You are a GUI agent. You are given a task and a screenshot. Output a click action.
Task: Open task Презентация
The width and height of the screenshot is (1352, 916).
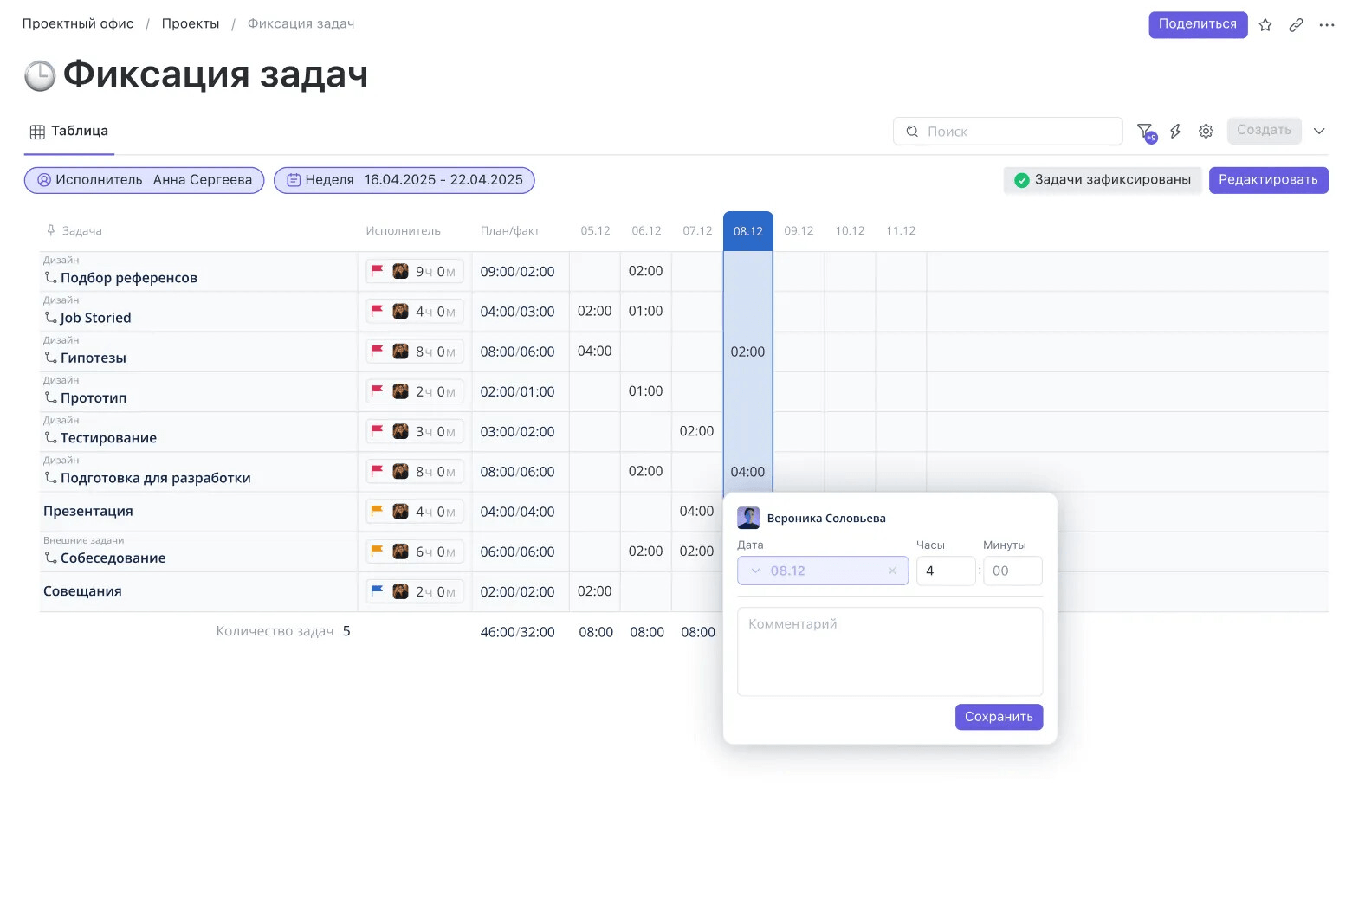[x=88, y=512]
